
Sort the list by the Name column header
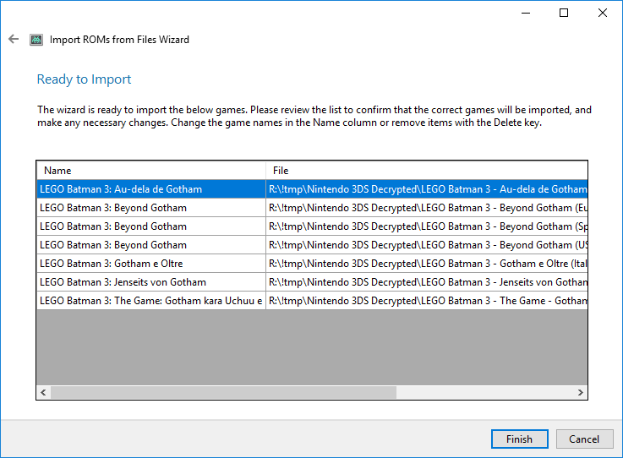point(151,171)
